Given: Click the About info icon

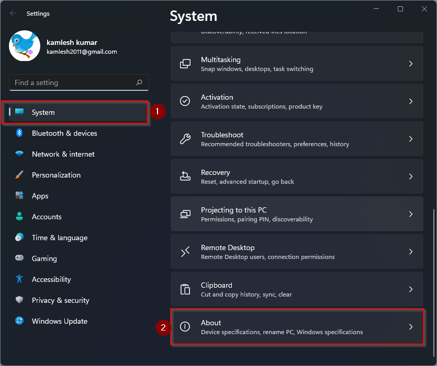Looking at the screenshot, I should pyautogui.click(x=185, y=326).
